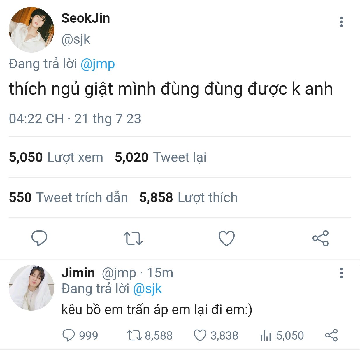360x350 pixels.
Task: View analytics icon showing 5,050 on reply
Action: pos(282,335)
